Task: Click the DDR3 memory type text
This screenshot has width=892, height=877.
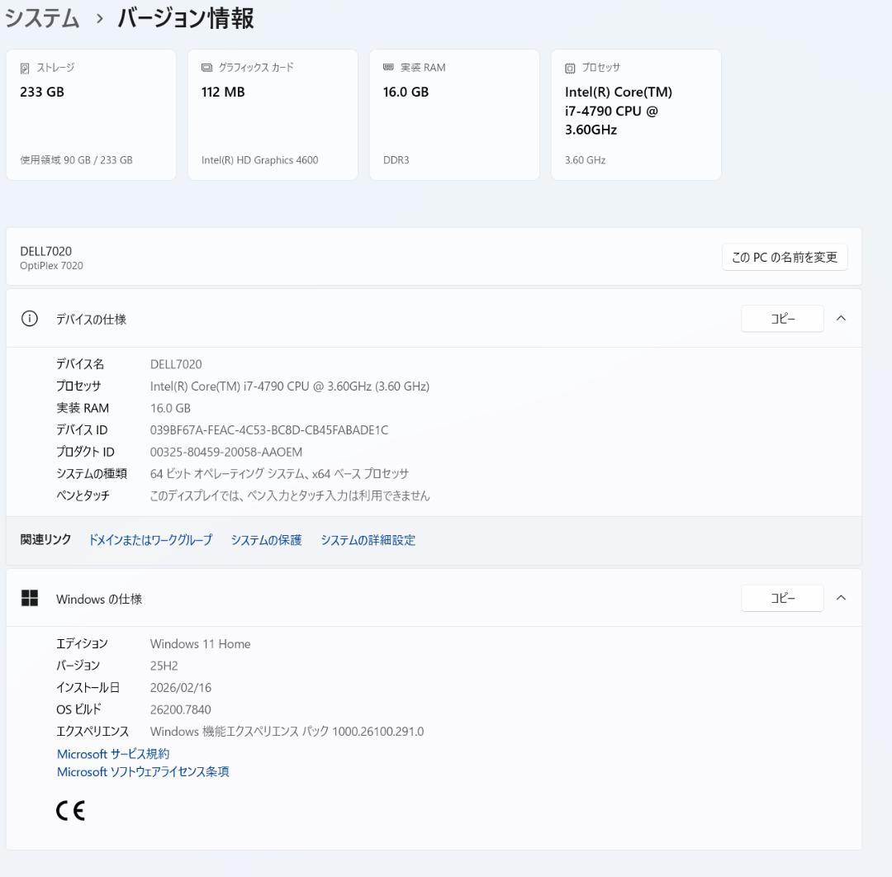Action: pos(396,160)
